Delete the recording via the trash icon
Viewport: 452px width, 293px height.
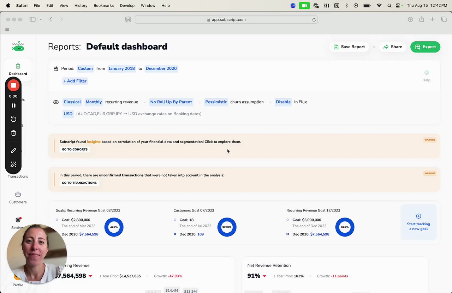click(13, 133)
